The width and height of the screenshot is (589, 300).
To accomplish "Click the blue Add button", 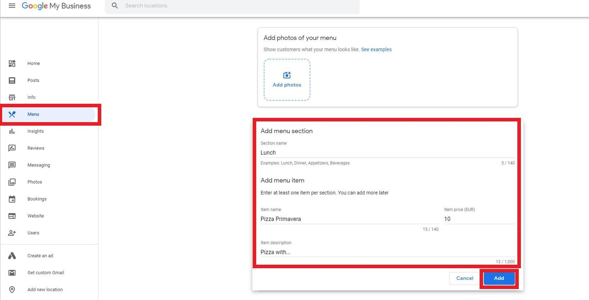I will pyautogui.click(x=499, y=278).
